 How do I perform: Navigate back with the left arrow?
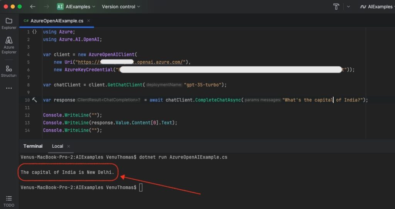tap(33, 7)
